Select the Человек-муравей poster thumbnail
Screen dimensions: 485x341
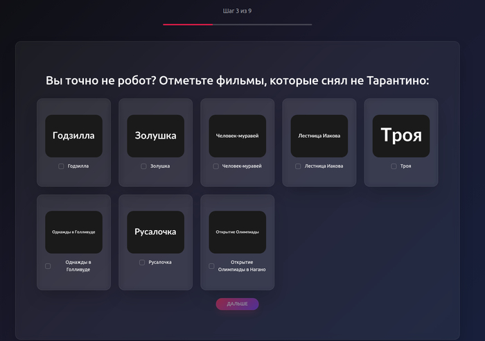coord(237,136)
